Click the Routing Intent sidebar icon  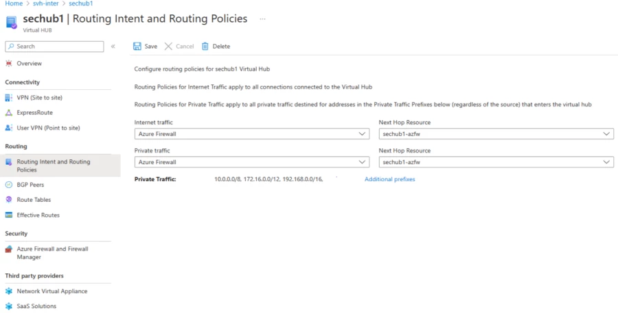click(9, 162)
